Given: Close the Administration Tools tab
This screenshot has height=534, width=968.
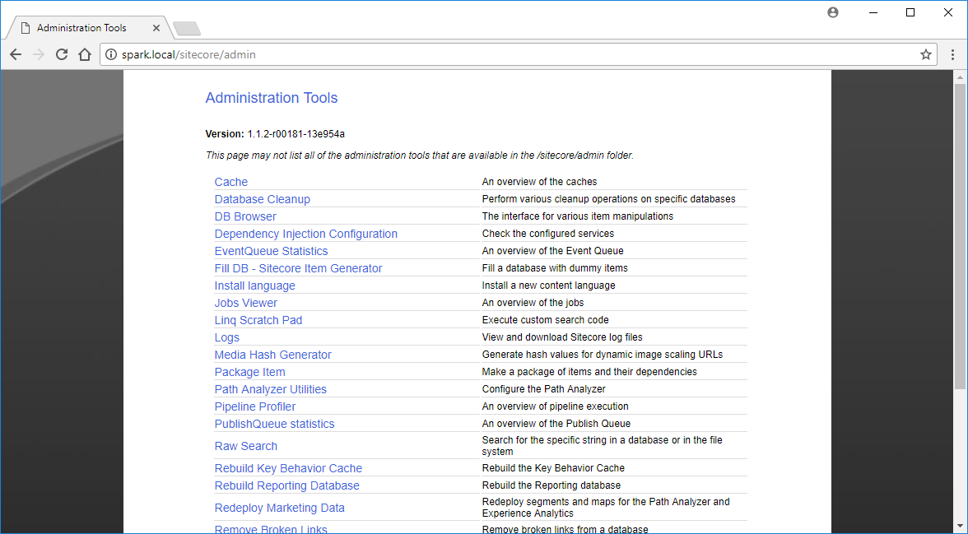Looking at the screenshot, I should tap(156, 28).
